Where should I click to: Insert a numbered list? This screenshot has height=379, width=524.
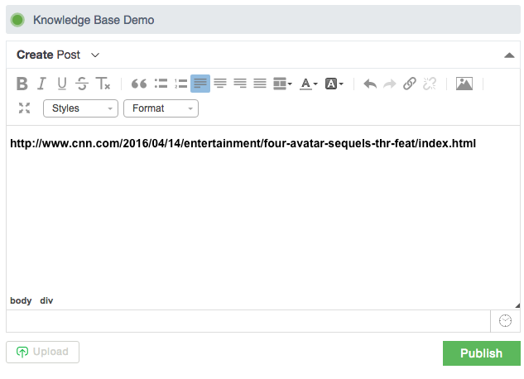[x=180, y=84]
